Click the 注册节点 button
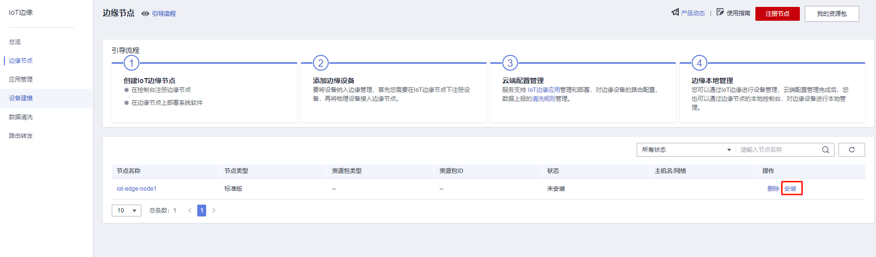The width and height of the screenshot is (876, 257). point(778,14)
